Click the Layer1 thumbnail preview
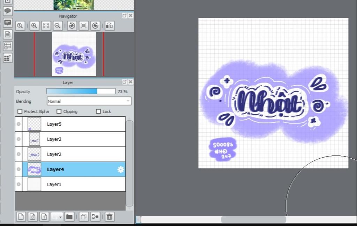Viewport: 357px width, 226px height. (x=35, y=184)
